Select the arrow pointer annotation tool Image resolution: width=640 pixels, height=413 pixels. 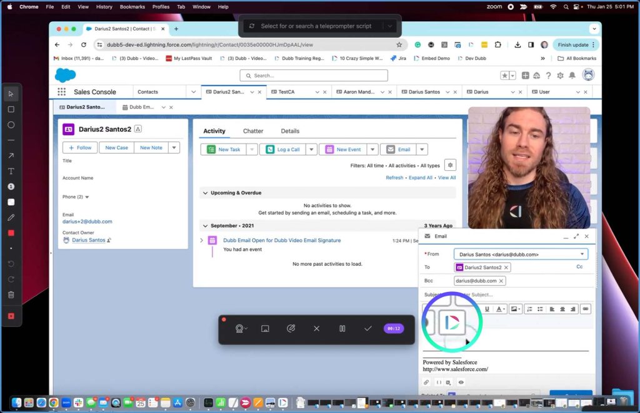click(11, 94)
